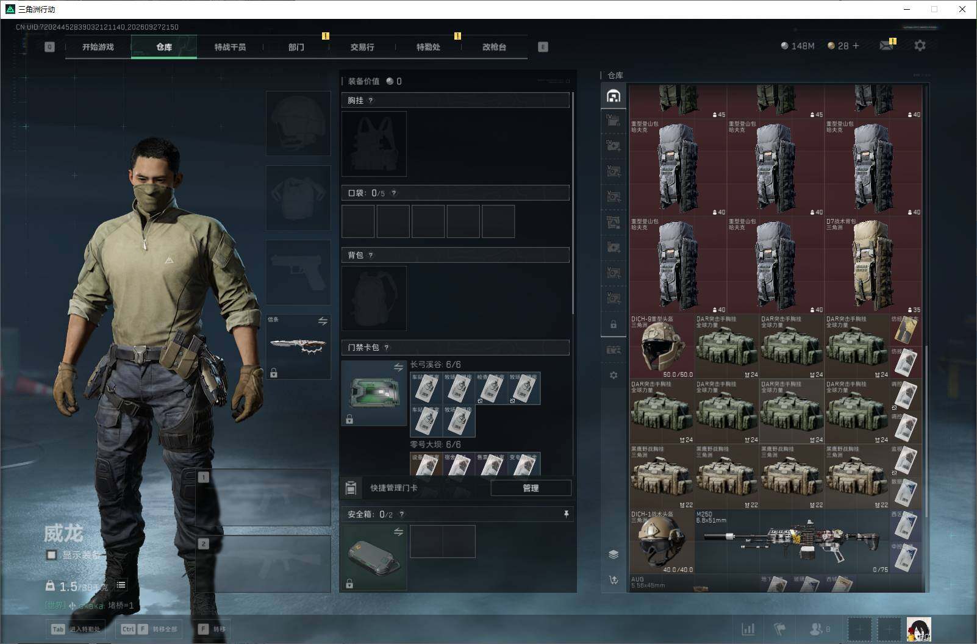Click the plus next to the 28 currency

point(856,46)
